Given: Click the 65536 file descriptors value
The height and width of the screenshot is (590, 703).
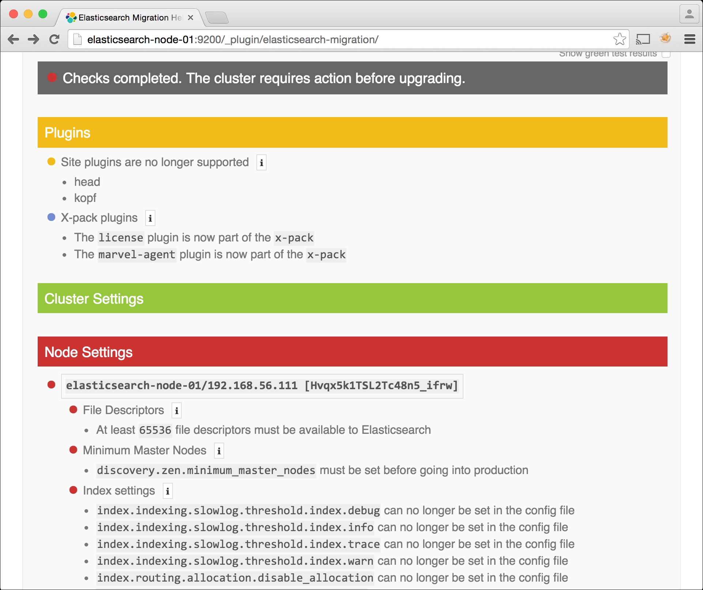Looking at the screenshot, I should 155,430.
